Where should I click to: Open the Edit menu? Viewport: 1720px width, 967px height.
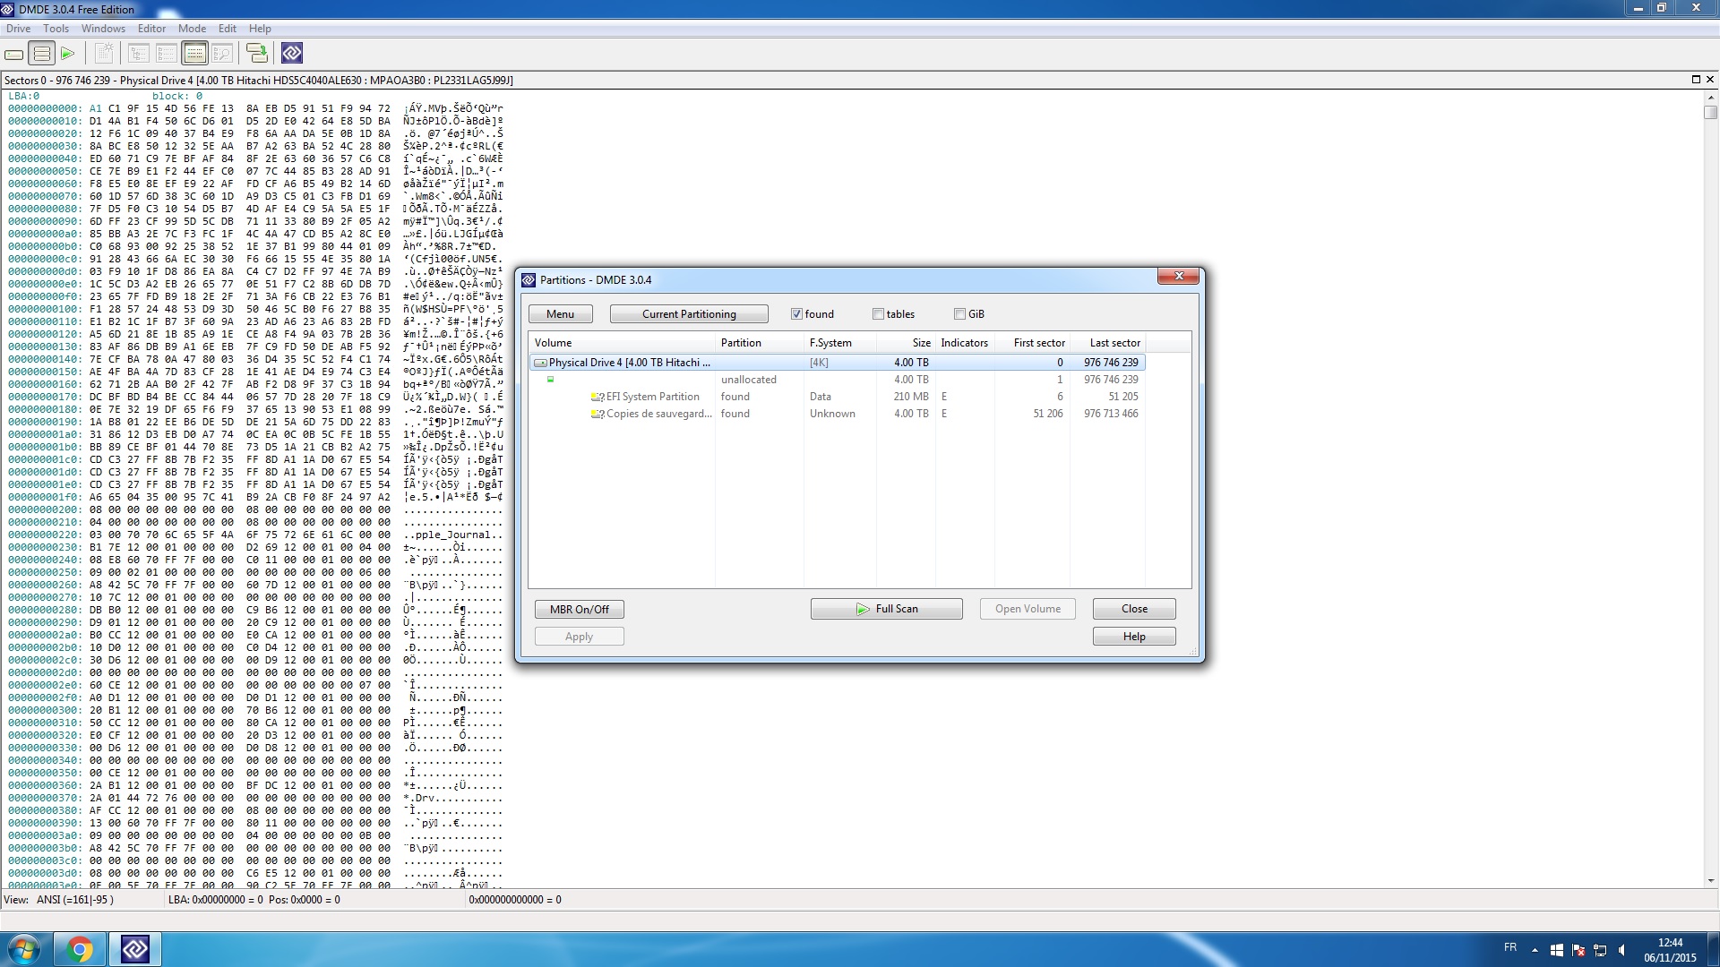click(x=228, y=29)
